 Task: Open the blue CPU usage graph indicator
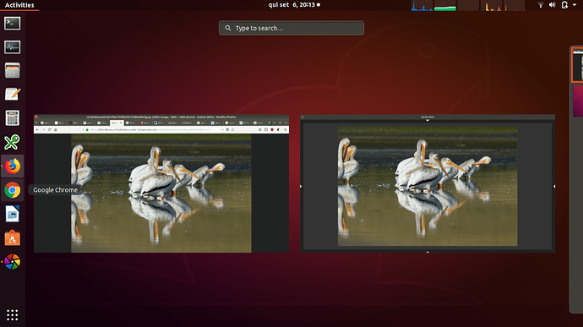[422, 6]
